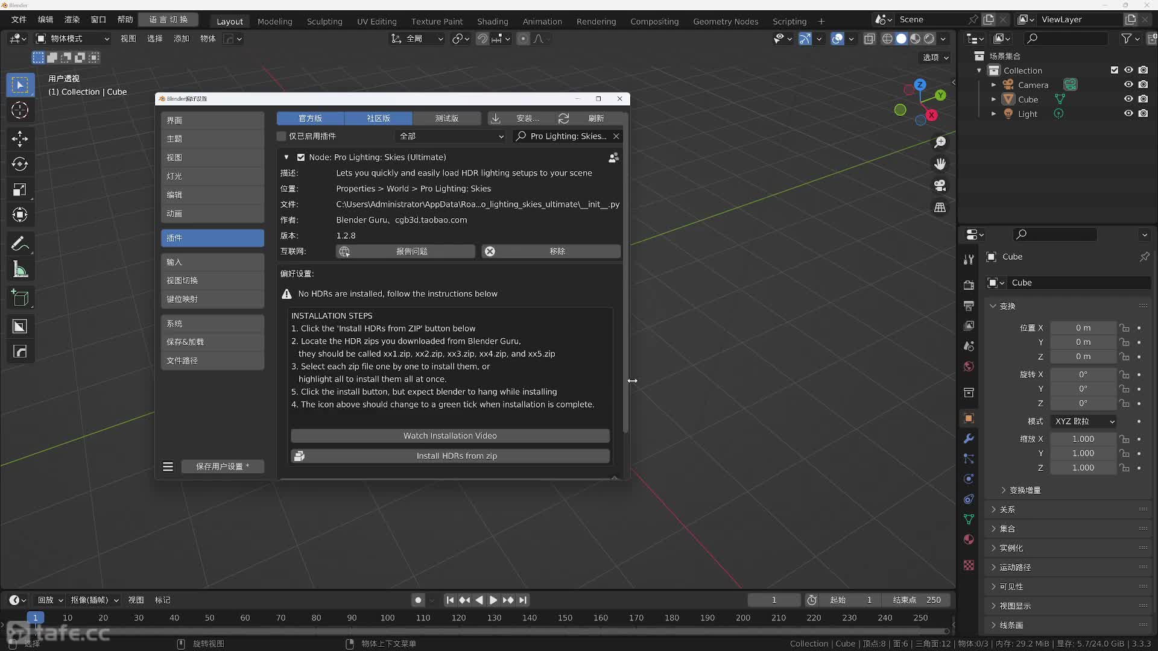Screen dimensions: 1158x651
Task: Select the Scale tool
Action: coord(20,190)
